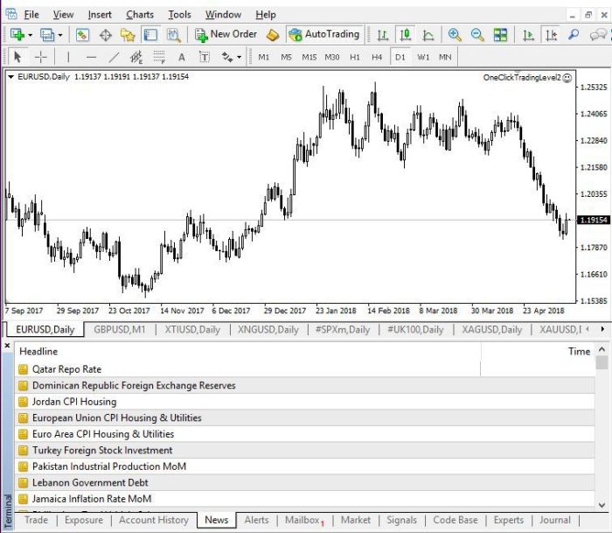612x533 pixels.
Task: Show previous chart tabs with left arrow
Action: [x=588, y=329]
